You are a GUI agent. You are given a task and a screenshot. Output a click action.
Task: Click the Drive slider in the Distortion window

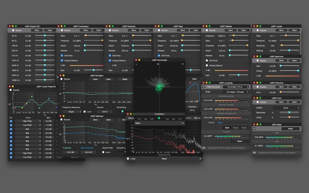coord(289,92)
